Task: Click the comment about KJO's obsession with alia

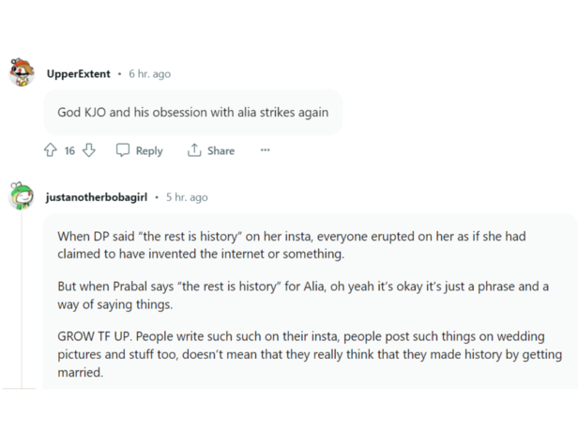Action: click(192, 113)
